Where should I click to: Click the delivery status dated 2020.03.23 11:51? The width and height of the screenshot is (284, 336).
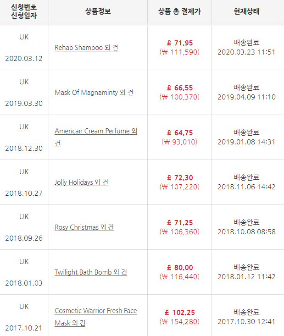point(246,47)
